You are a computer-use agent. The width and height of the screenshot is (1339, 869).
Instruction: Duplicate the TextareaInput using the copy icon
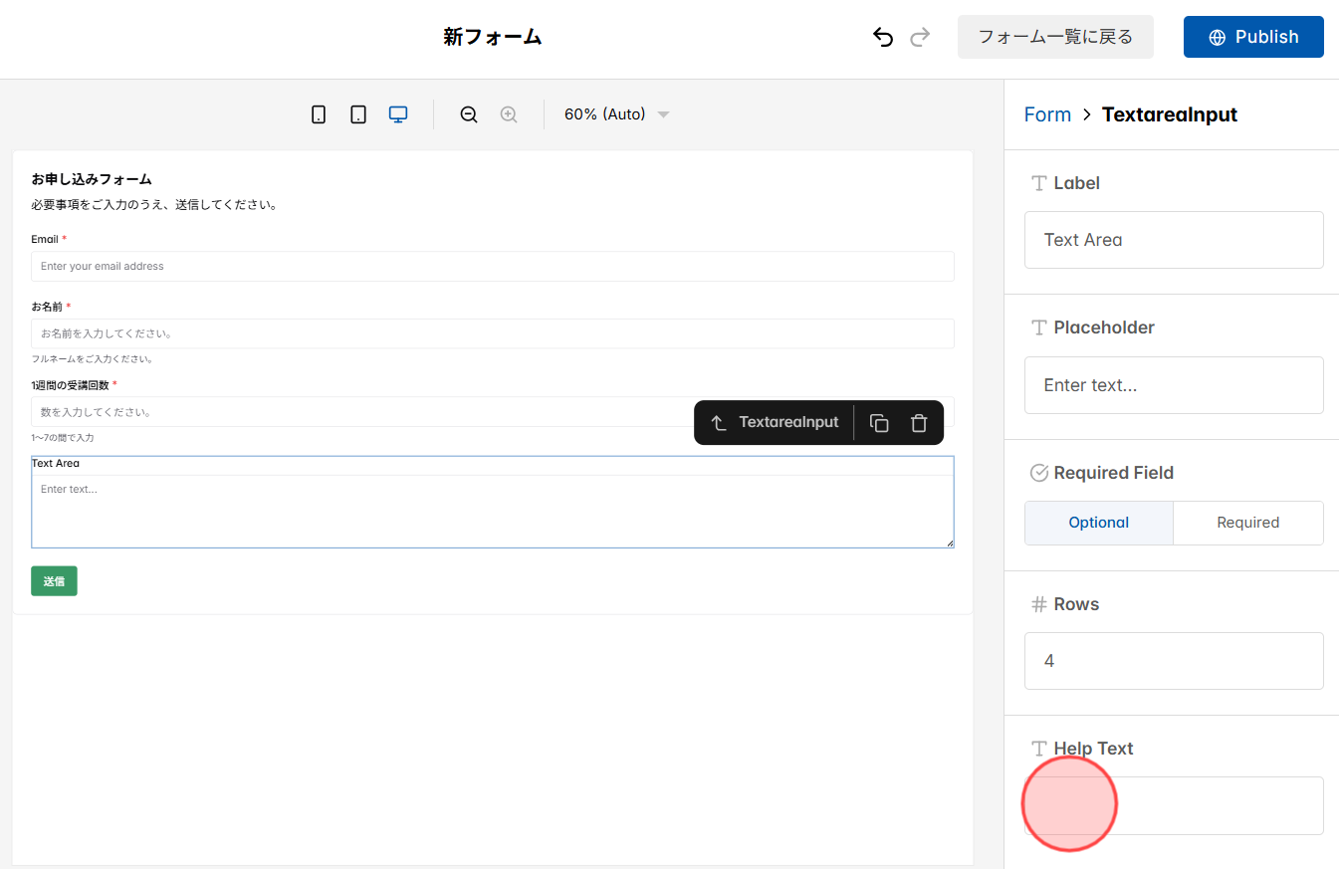879,422
